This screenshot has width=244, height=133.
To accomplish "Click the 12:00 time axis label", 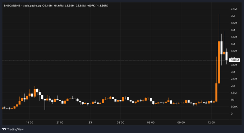I will pyautogui.click(x=211, y=123).
